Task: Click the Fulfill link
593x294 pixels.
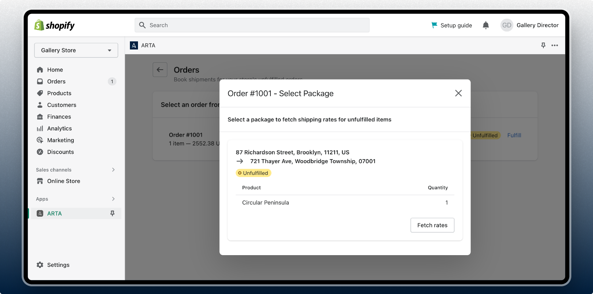Action: coord(514,135)
